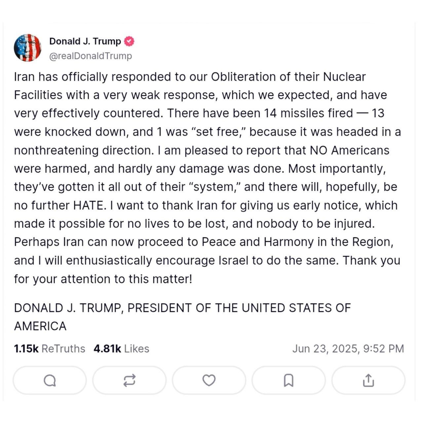View the 4.81k Likes list
423x423 pixels.
coord(121,349)
